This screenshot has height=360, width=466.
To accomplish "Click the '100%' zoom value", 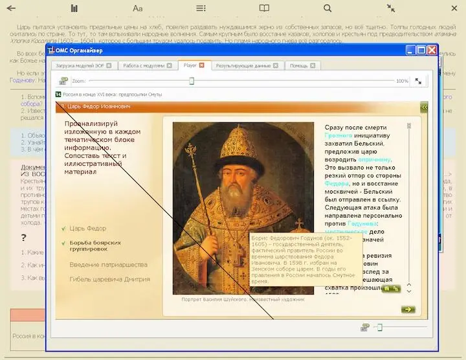I will [402, 81].
